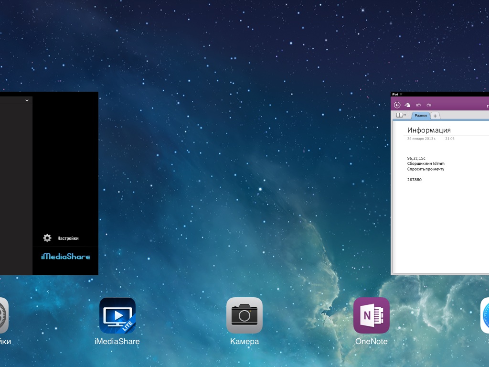Tap the iPad carrier text in OneNote status bar
The width and height of the screenshot is (489, 367).
tap(395, 94)
